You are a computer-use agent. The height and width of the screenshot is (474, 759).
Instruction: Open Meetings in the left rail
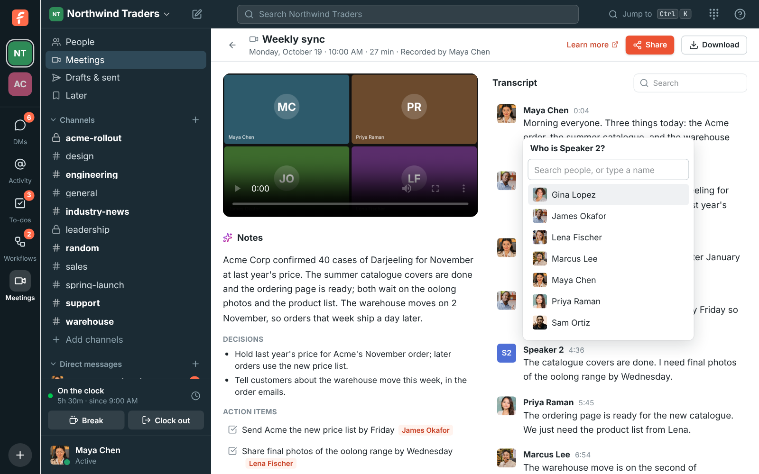20,286
